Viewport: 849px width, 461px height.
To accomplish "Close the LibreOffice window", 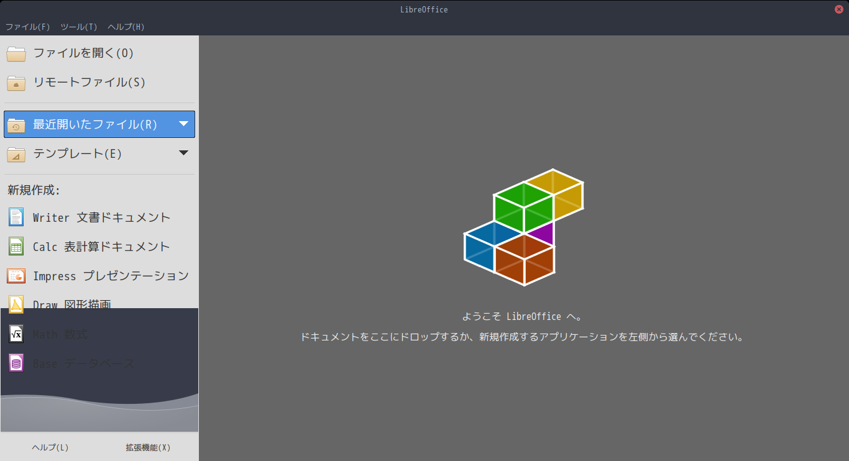I will (839, 9).
